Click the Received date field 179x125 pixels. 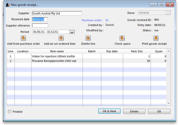[40, 19]
